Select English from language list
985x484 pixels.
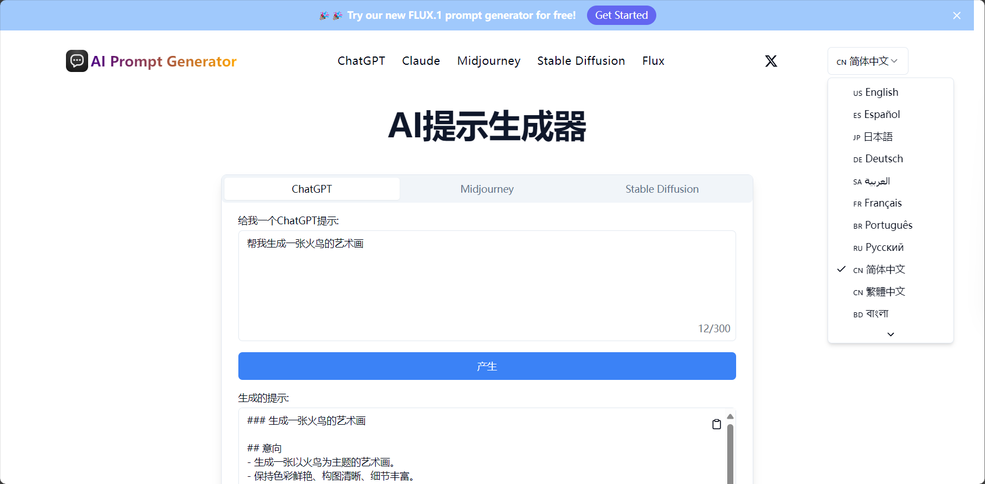pos(891,92)
